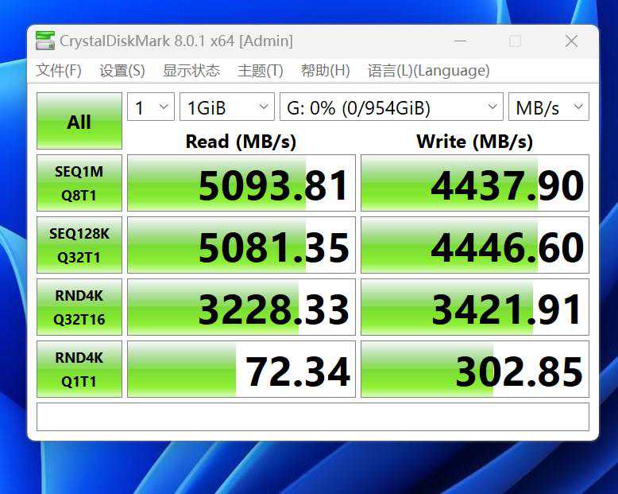Run the SEQ1M Q8T1 test
Screen dimensions: 618x494
79,183
